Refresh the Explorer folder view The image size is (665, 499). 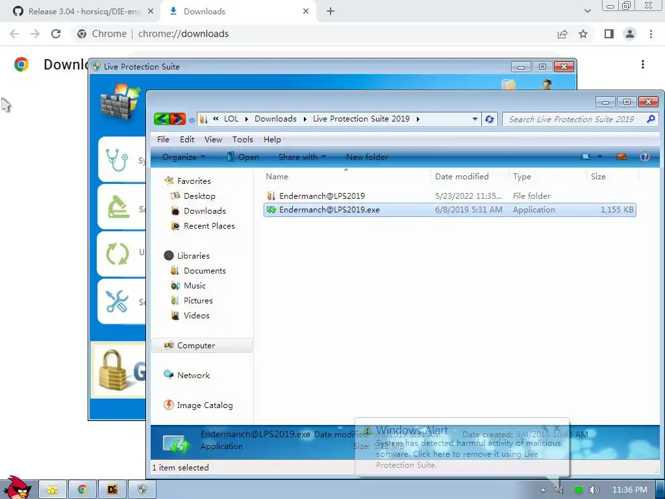coord(489,120)
